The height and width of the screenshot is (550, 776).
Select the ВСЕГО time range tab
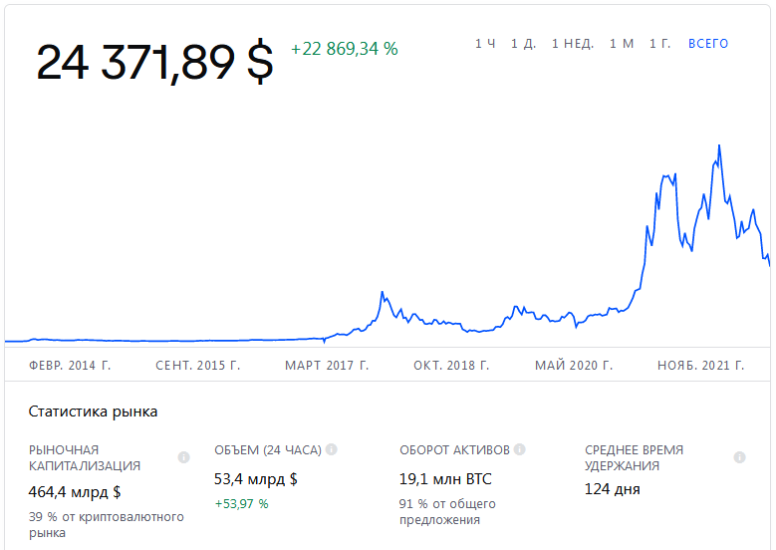(708, 44)
